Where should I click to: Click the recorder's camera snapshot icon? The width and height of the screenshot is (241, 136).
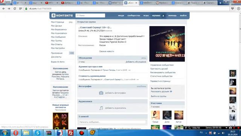(x=230, y=128)
